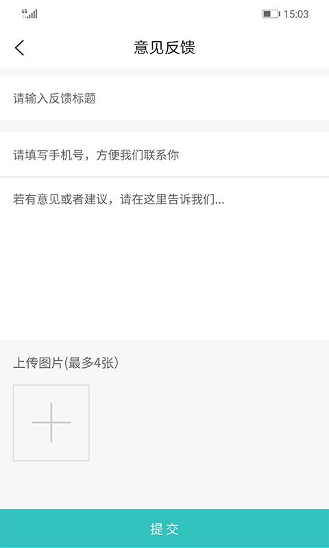Screen dimensions: 329x548
Task: Tap the plus icon to add image
Action: 51,423
